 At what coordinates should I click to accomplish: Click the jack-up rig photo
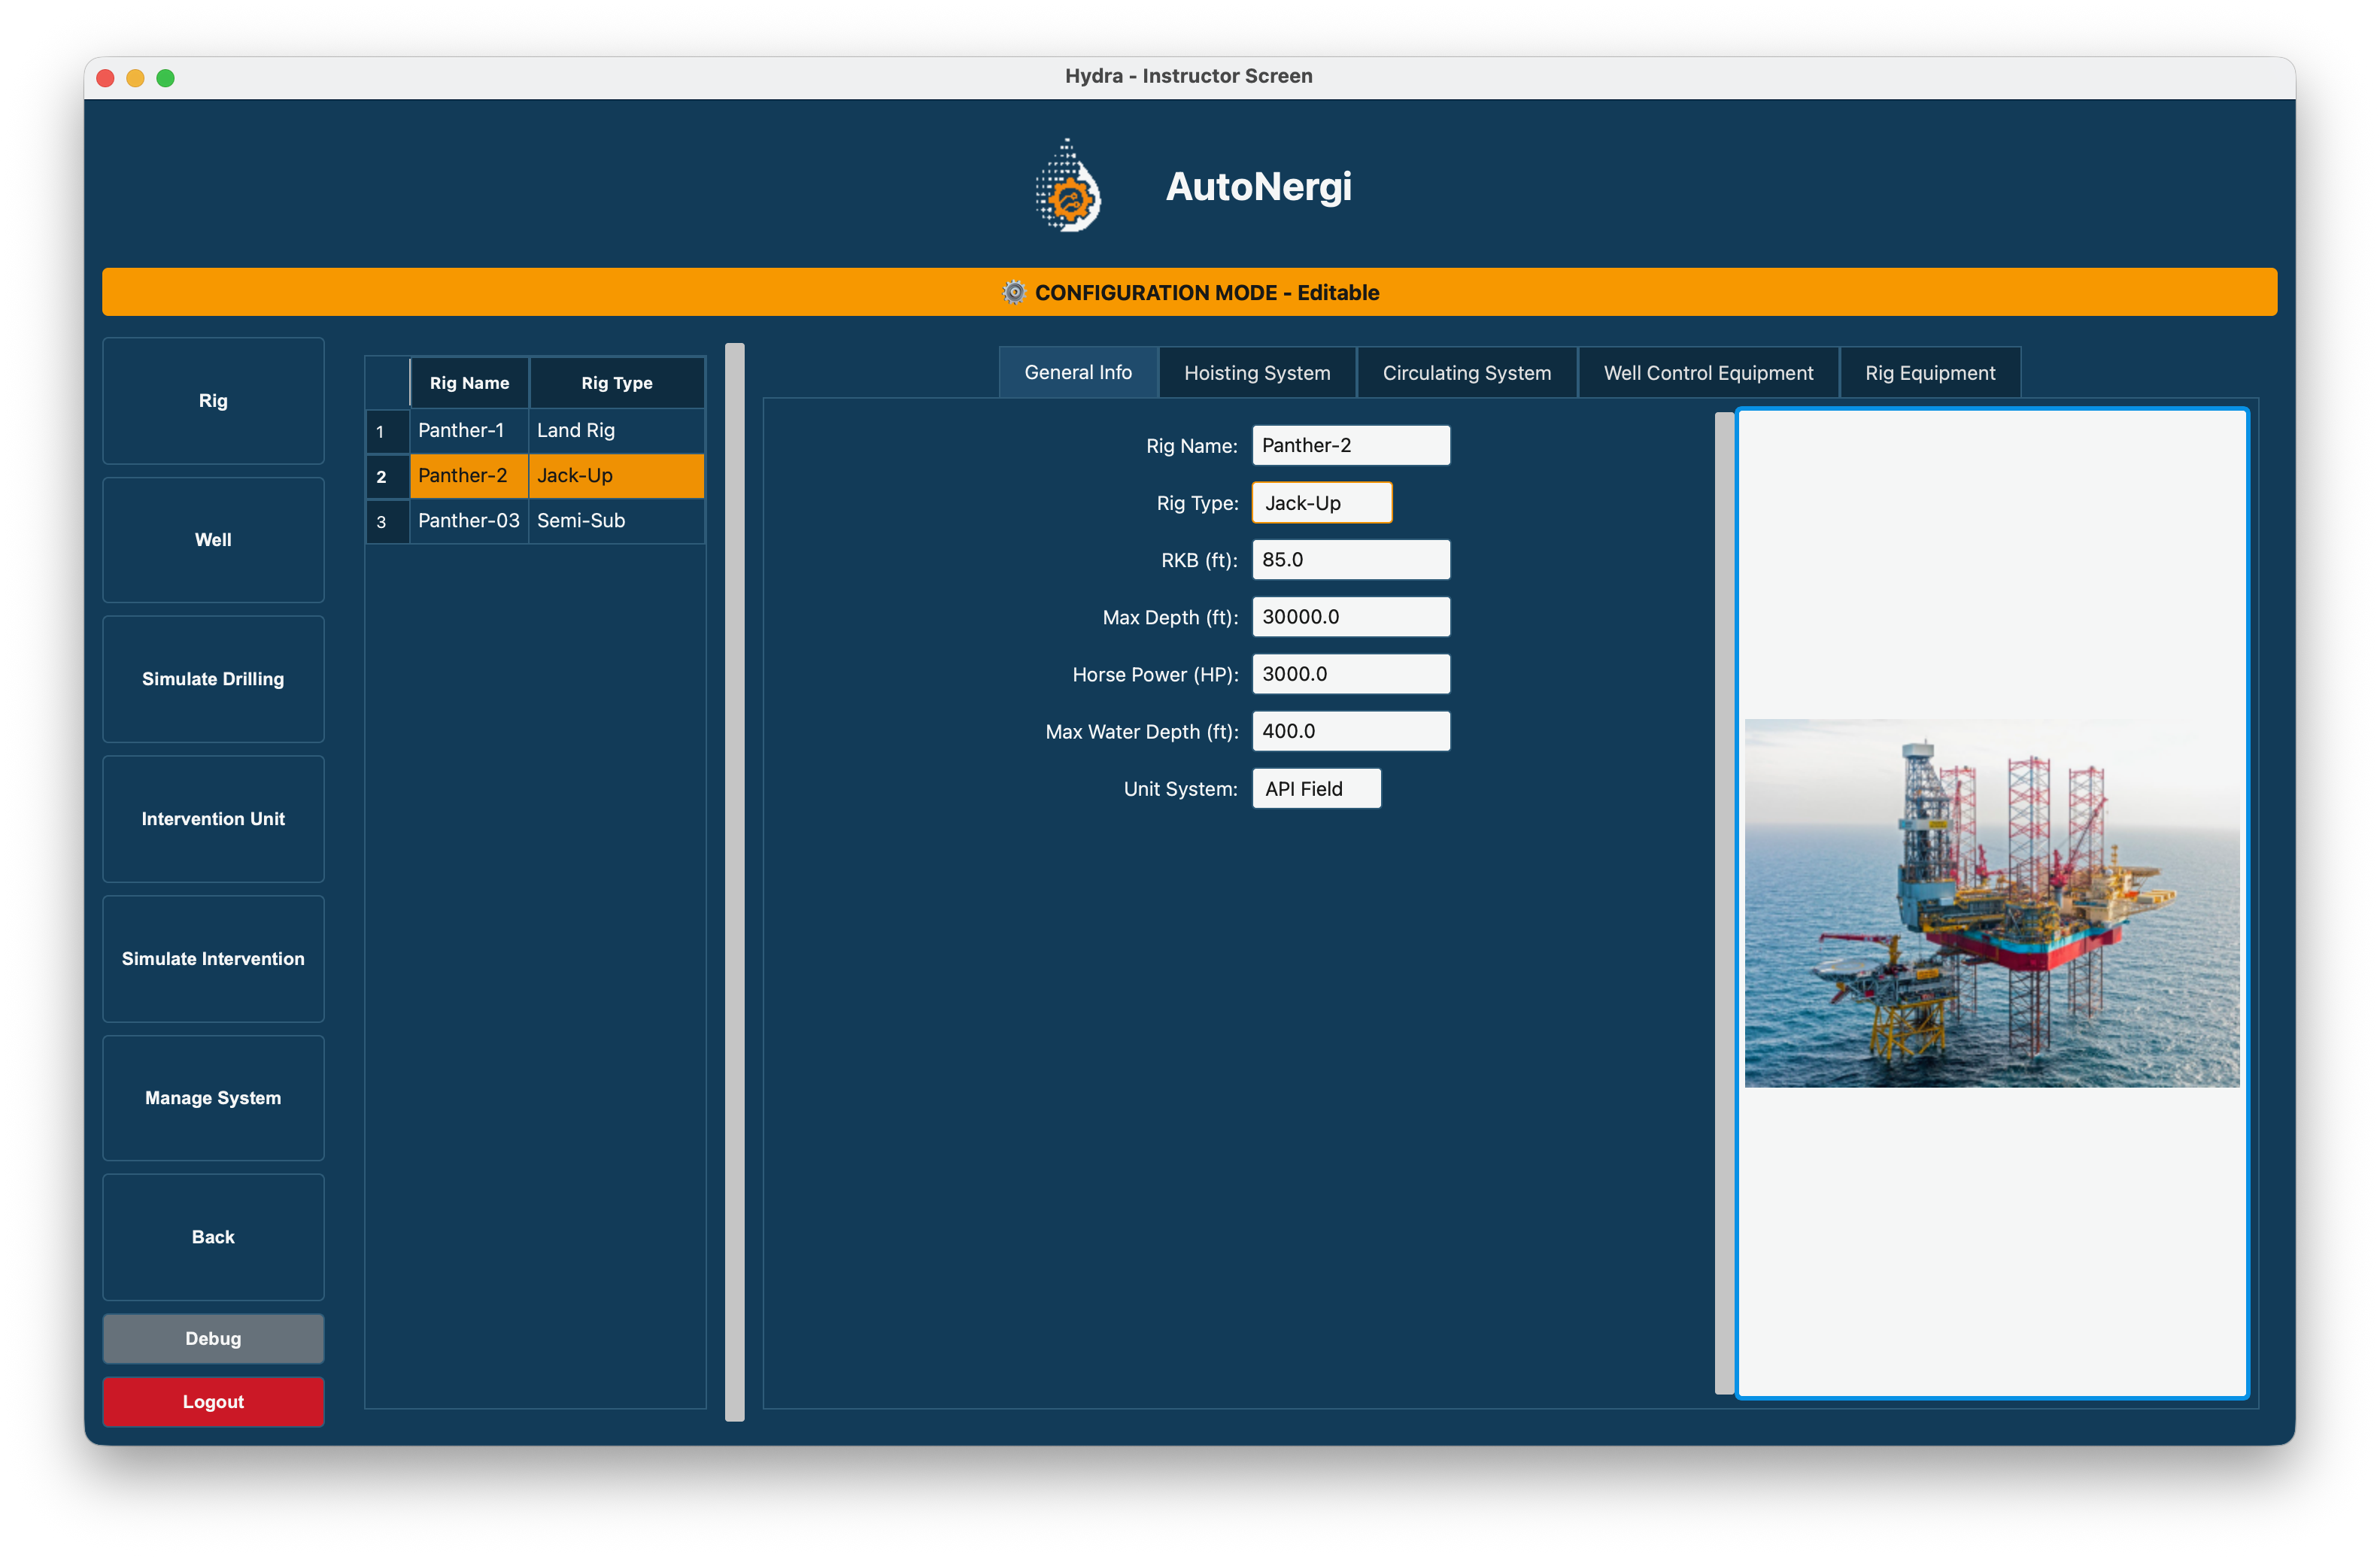1991,902
